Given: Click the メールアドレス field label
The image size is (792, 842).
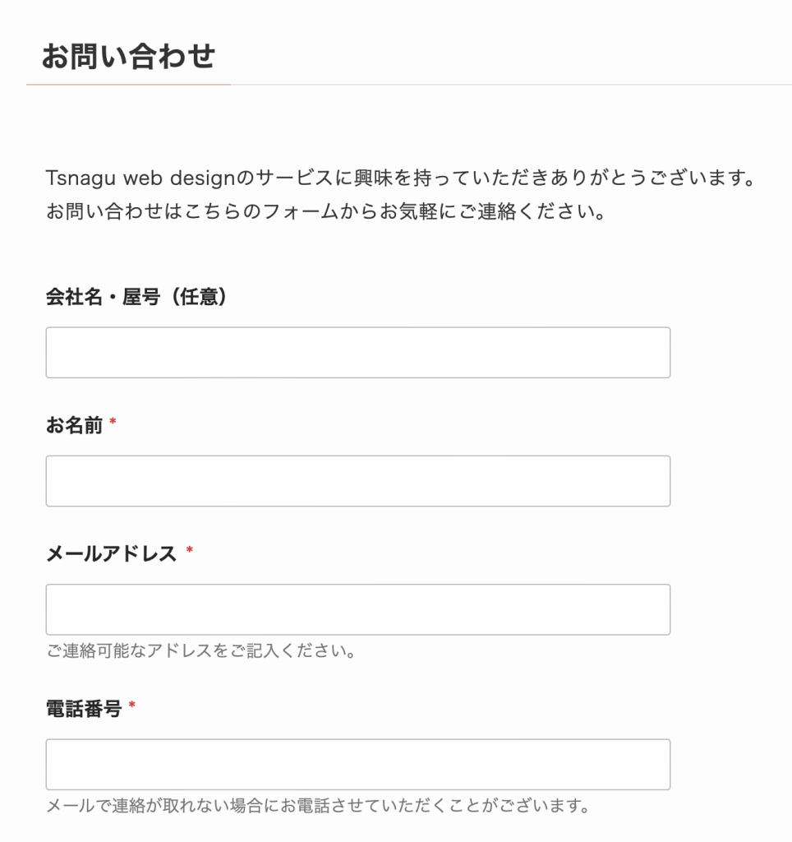Looking at the screenshot, I should [x=111, y=553].
